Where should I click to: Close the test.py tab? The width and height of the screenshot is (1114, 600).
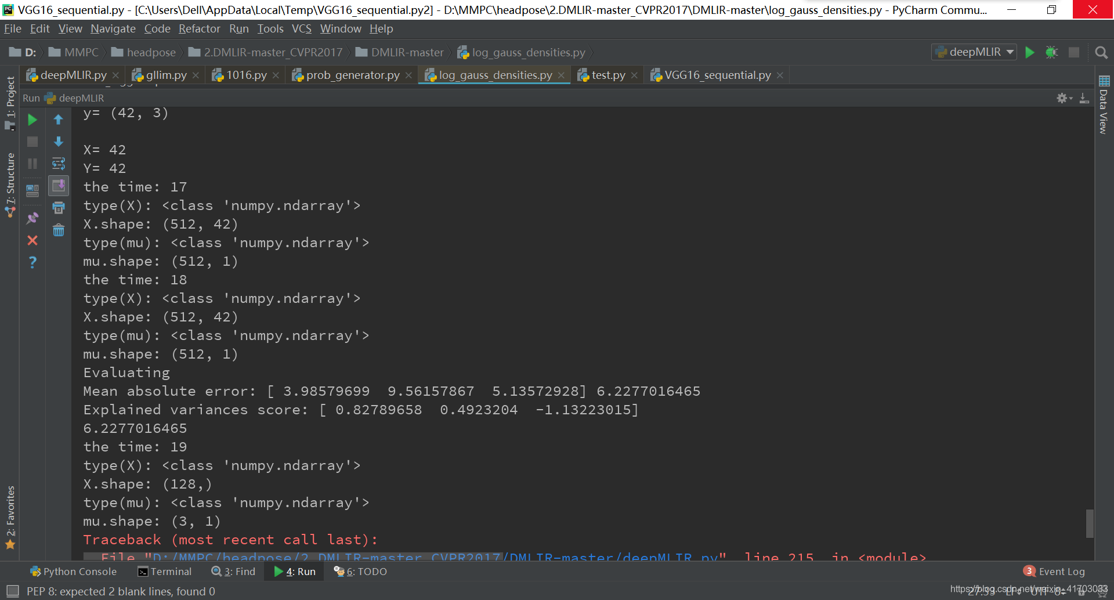tap(634, 75)
